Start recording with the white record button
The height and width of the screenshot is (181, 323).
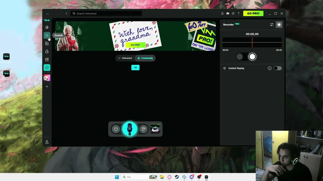click(252, 57)
